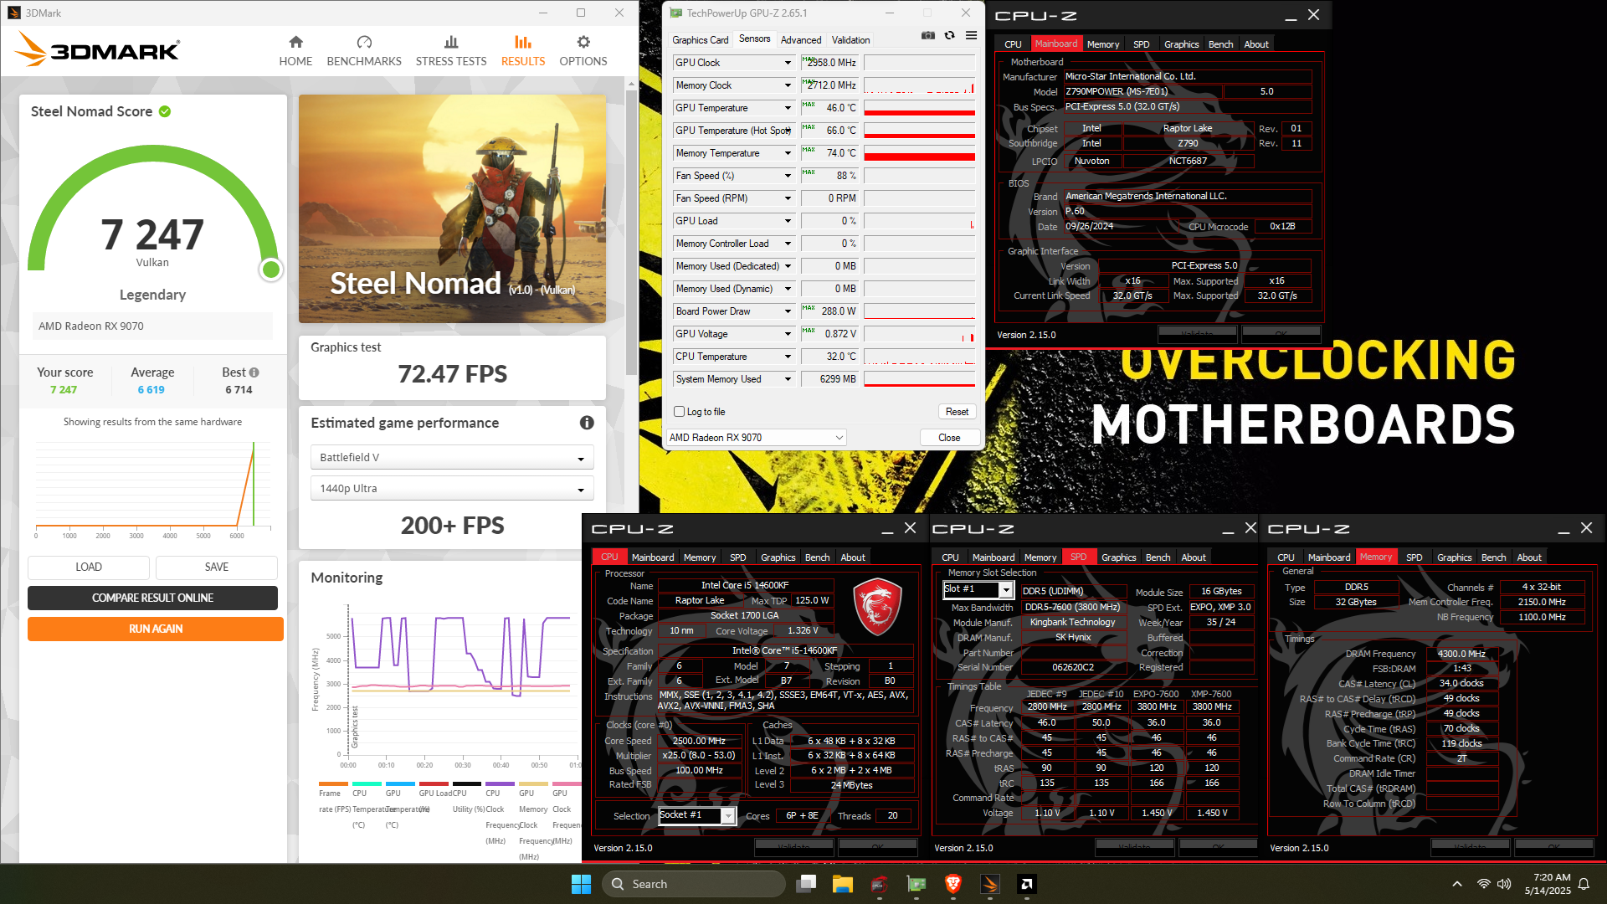Open the 3DMark Home icon
This screenshot has width=1607, height=904.
295,42
